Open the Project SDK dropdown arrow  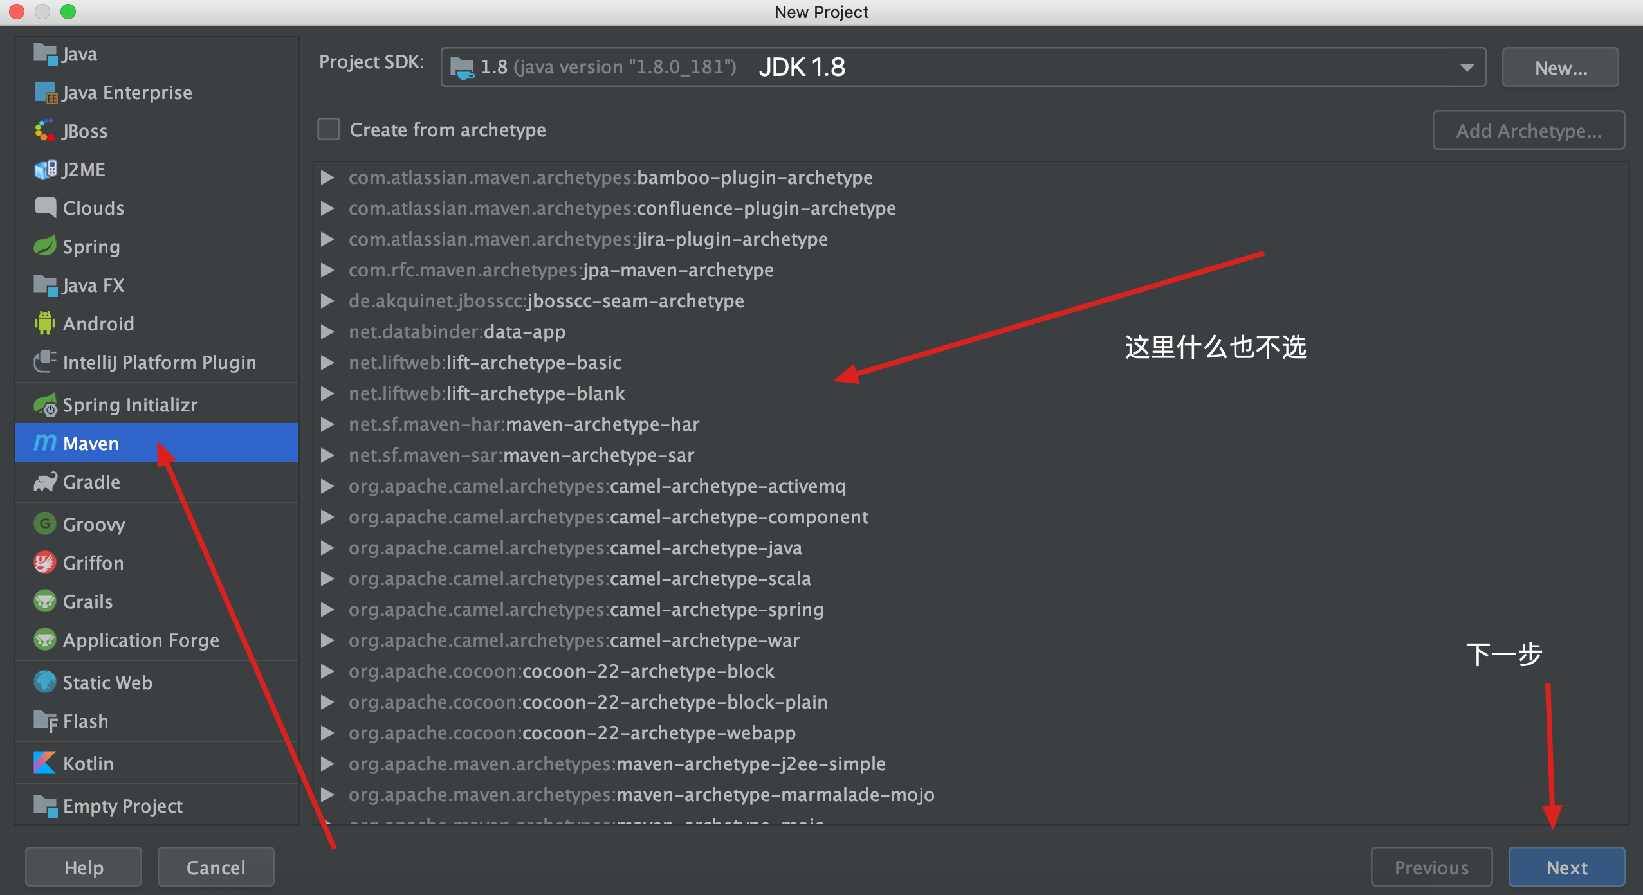[1467, 68]
